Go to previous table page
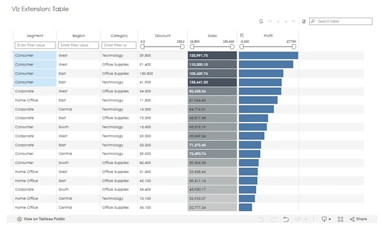Screen dimensions: 388x226 click(x=278, y=22)
